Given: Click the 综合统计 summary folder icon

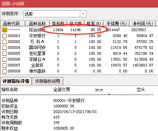Looking at the screenshot, I should [5, 30].
